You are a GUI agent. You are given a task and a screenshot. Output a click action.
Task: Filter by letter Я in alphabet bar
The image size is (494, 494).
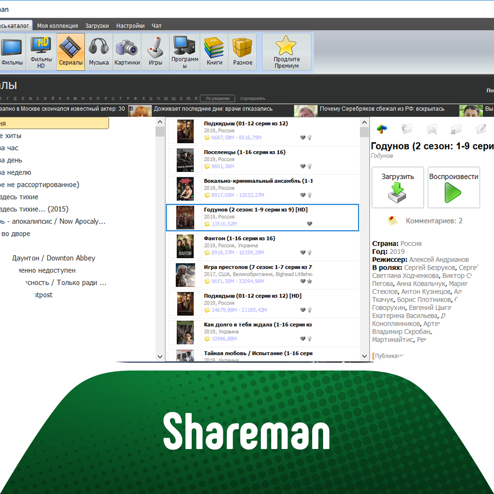pyautogui.click(x=196, y=99)
